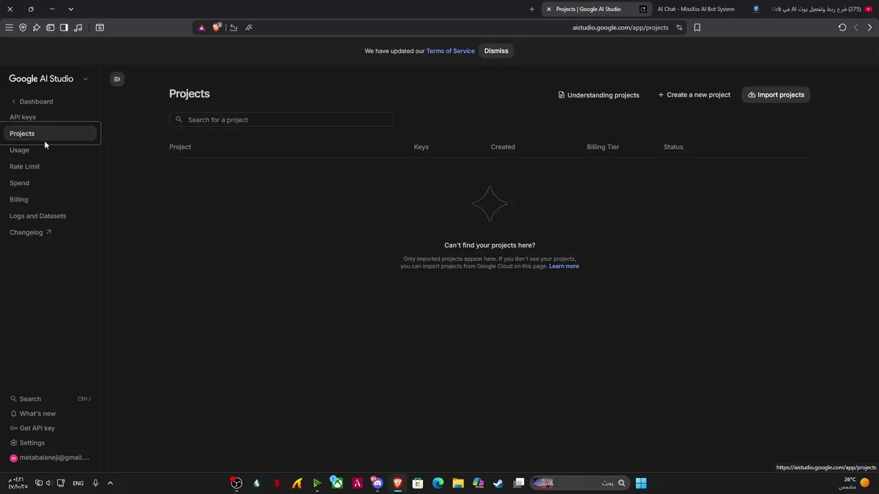
Task: Click the Project column header
Action: tap(180, 147)
